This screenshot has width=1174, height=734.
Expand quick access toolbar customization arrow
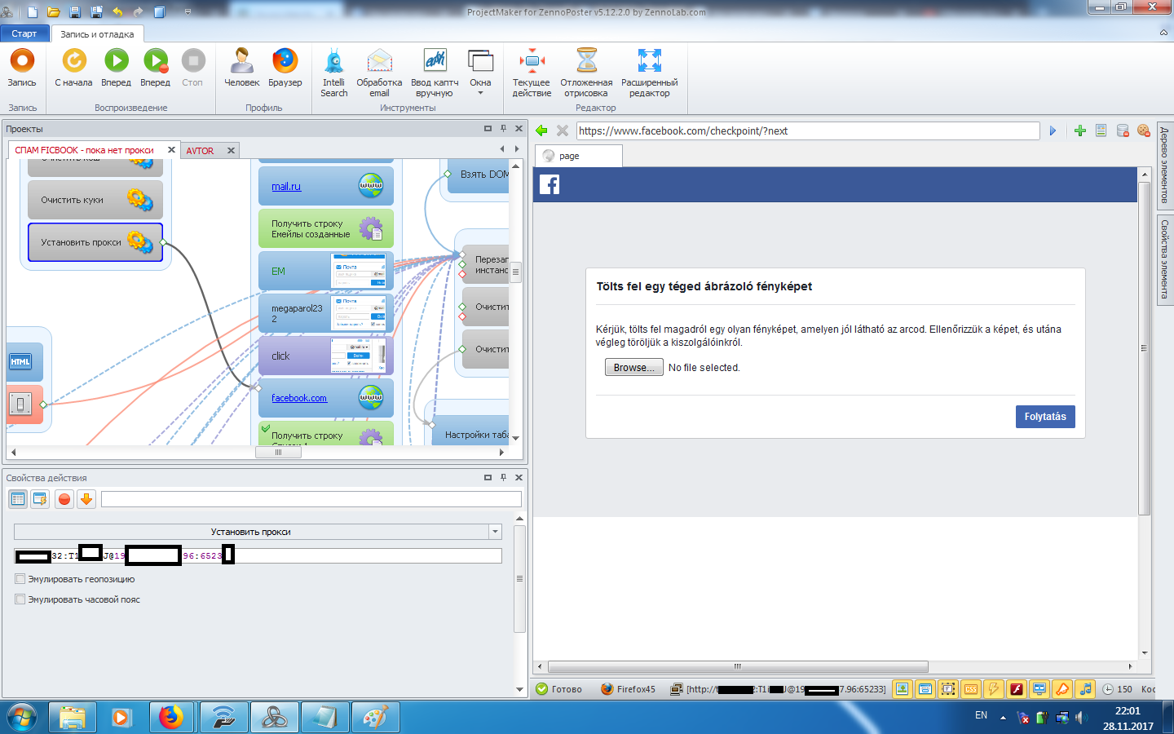click(x=188, y=12)
